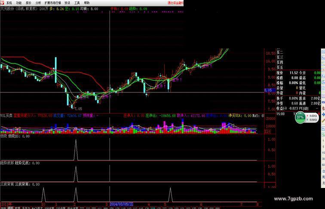Click the 涨跌 0.00 quote field
The image size is (325, 209).
click(x=287, y=78)
